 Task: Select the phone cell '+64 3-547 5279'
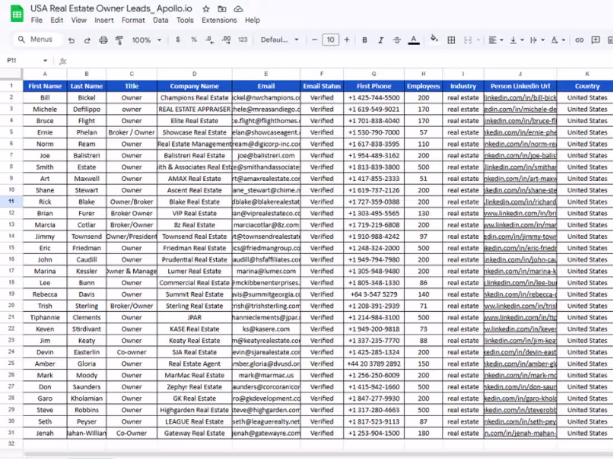[374, 294]
